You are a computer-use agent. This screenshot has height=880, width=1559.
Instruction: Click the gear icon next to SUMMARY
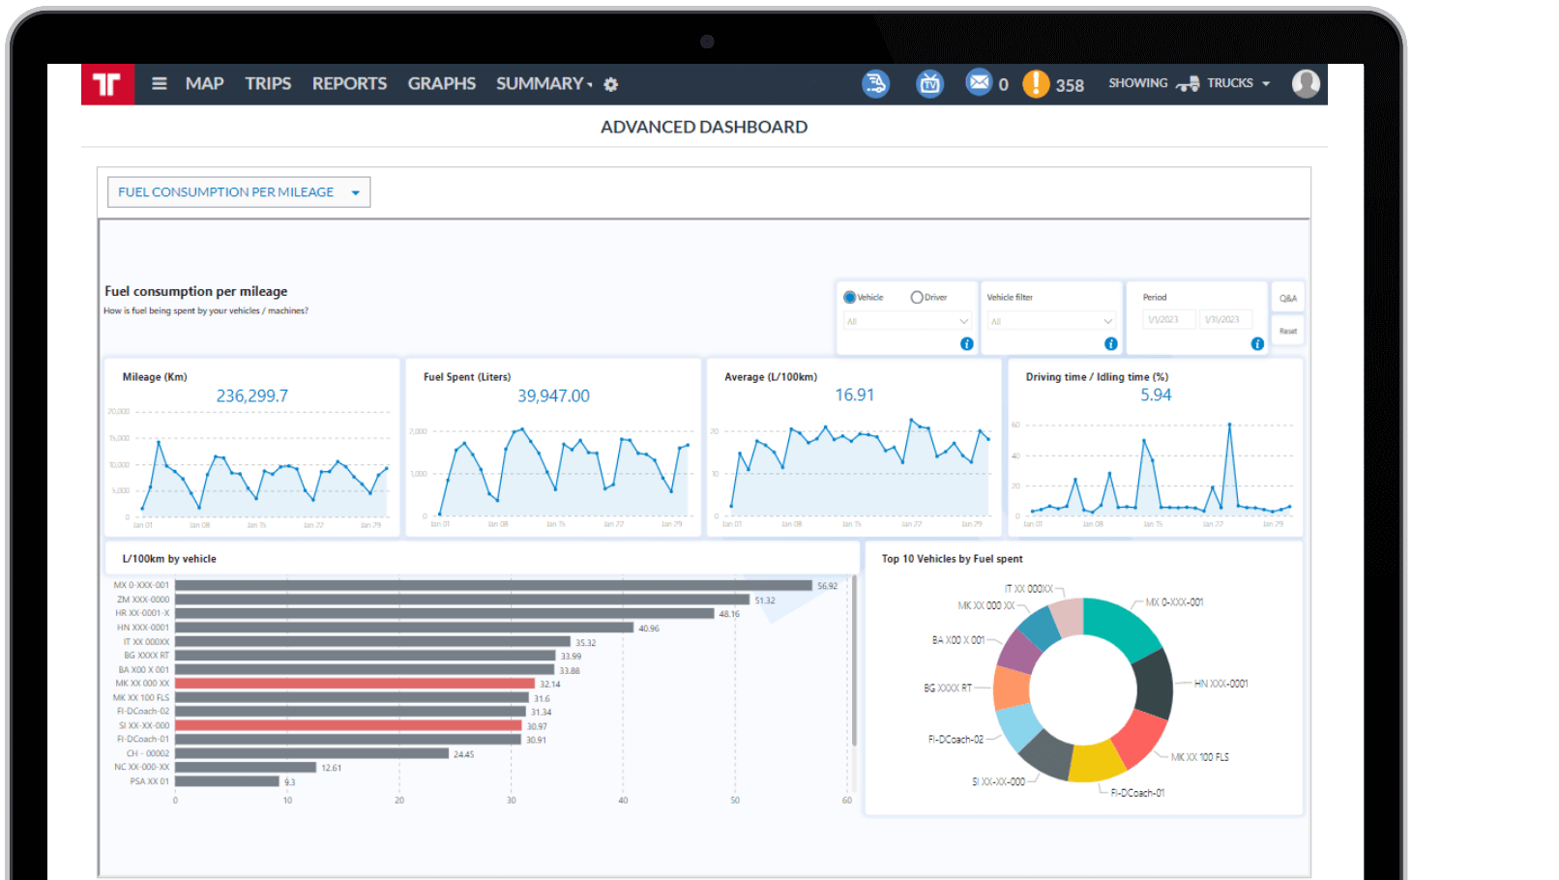point(611,85)
